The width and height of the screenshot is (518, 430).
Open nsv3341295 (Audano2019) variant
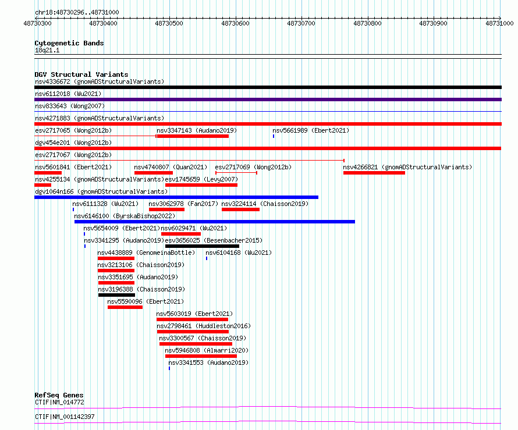pos(124,240)
